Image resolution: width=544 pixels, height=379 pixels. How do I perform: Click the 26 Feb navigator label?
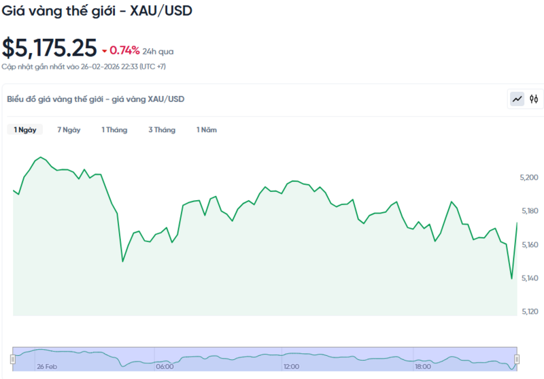[46, 366]
